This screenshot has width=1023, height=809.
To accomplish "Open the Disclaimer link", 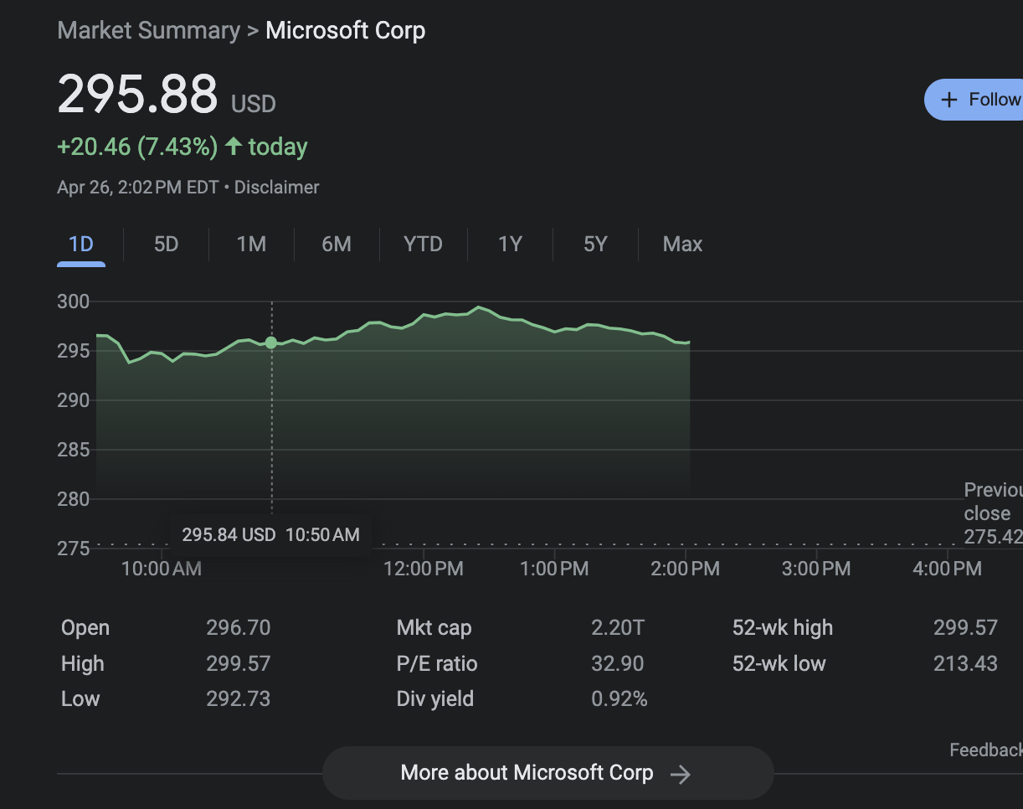I will [x=276, y=187].
